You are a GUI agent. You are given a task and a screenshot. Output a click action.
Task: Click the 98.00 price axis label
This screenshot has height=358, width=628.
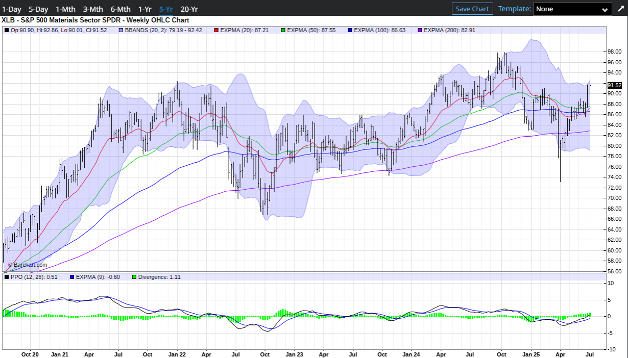click(614, 52)
